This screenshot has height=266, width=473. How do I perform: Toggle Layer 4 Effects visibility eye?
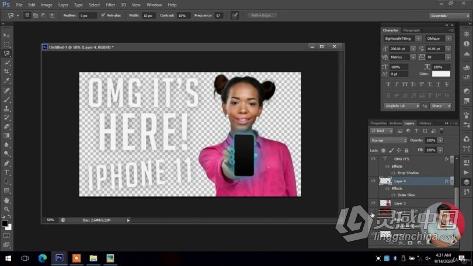pos(388,188)
